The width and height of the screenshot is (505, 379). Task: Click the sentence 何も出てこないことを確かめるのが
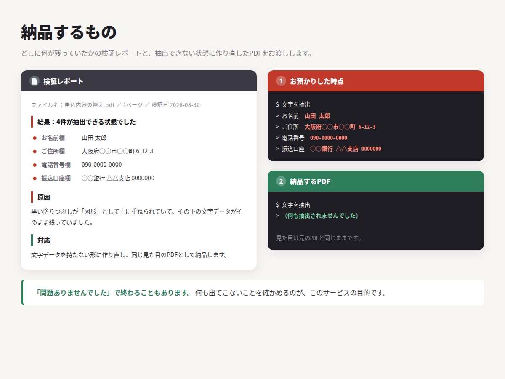291,293
